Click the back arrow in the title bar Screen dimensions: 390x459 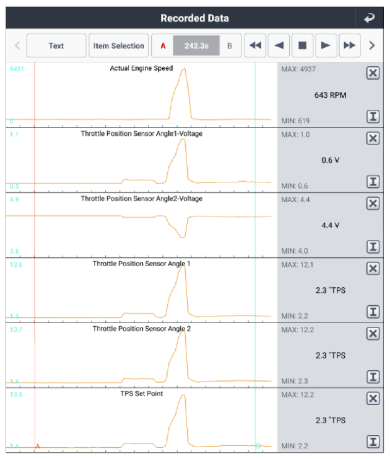pos(370,18)
